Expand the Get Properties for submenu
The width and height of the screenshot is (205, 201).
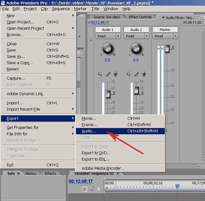pyautogui.click(x=39, y=128)
